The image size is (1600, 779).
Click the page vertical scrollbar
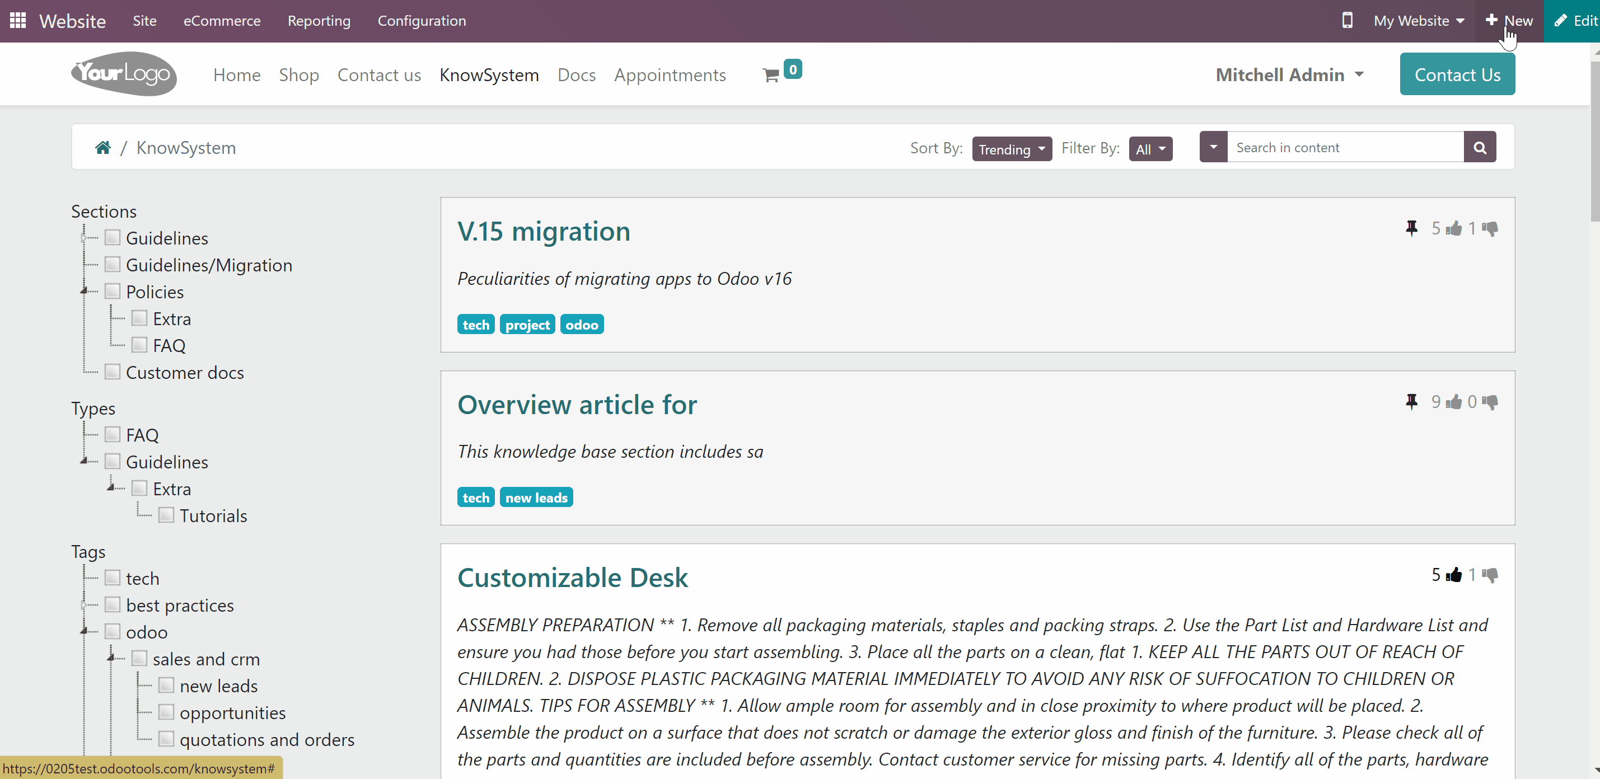(x=1594, y=141)
